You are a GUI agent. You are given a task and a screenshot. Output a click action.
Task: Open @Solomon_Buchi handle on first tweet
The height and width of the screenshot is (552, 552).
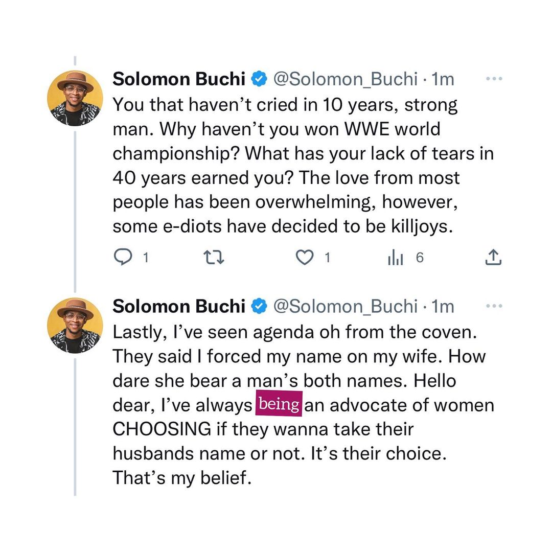(346, 79)
